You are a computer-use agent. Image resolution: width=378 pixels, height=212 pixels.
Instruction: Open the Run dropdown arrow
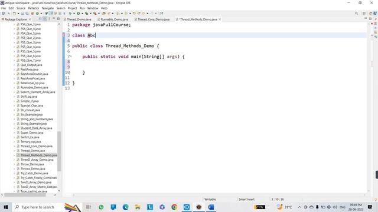click(82, 14)
